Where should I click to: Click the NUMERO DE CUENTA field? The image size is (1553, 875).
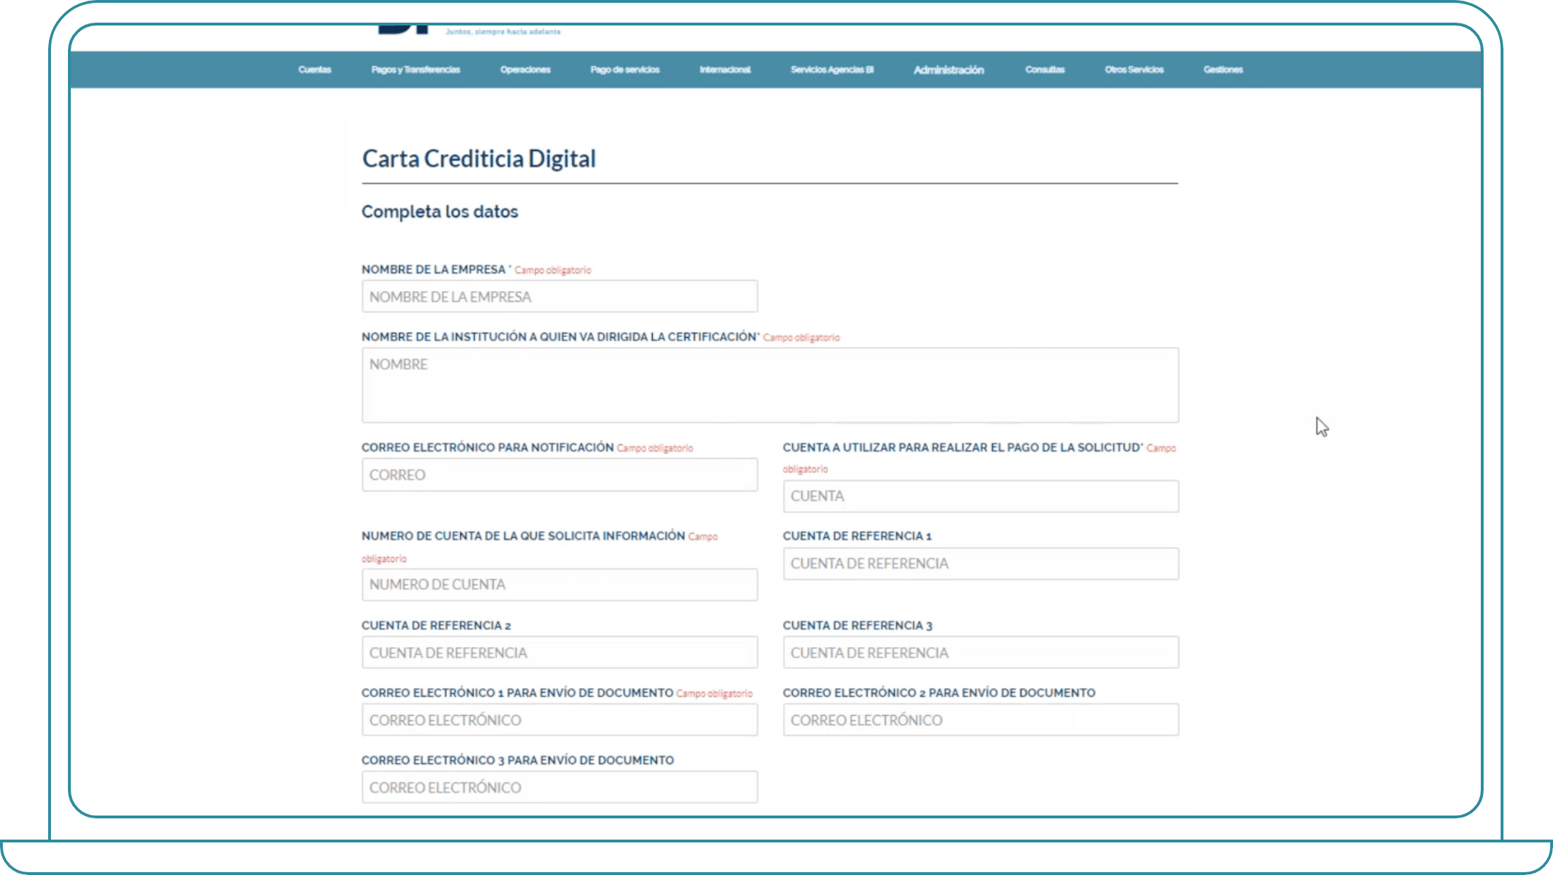(x=559, y=585)
